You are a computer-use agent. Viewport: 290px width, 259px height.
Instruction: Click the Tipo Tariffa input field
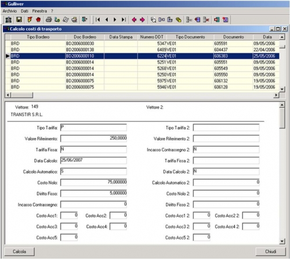[x=93, y=128]
